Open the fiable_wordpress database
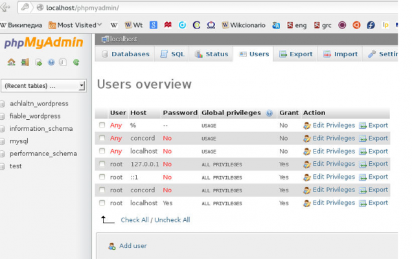The height and width of the screenshot is (259, 412). [35, 116]
